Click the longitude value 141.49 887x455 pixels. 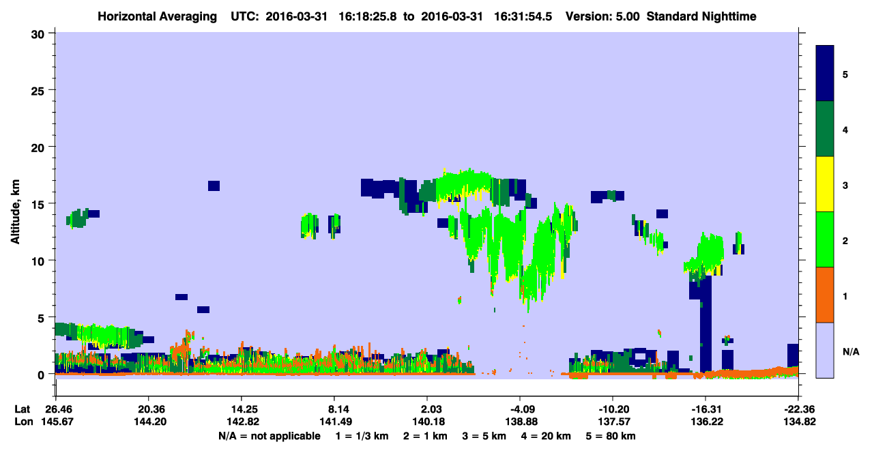point(334,422)
